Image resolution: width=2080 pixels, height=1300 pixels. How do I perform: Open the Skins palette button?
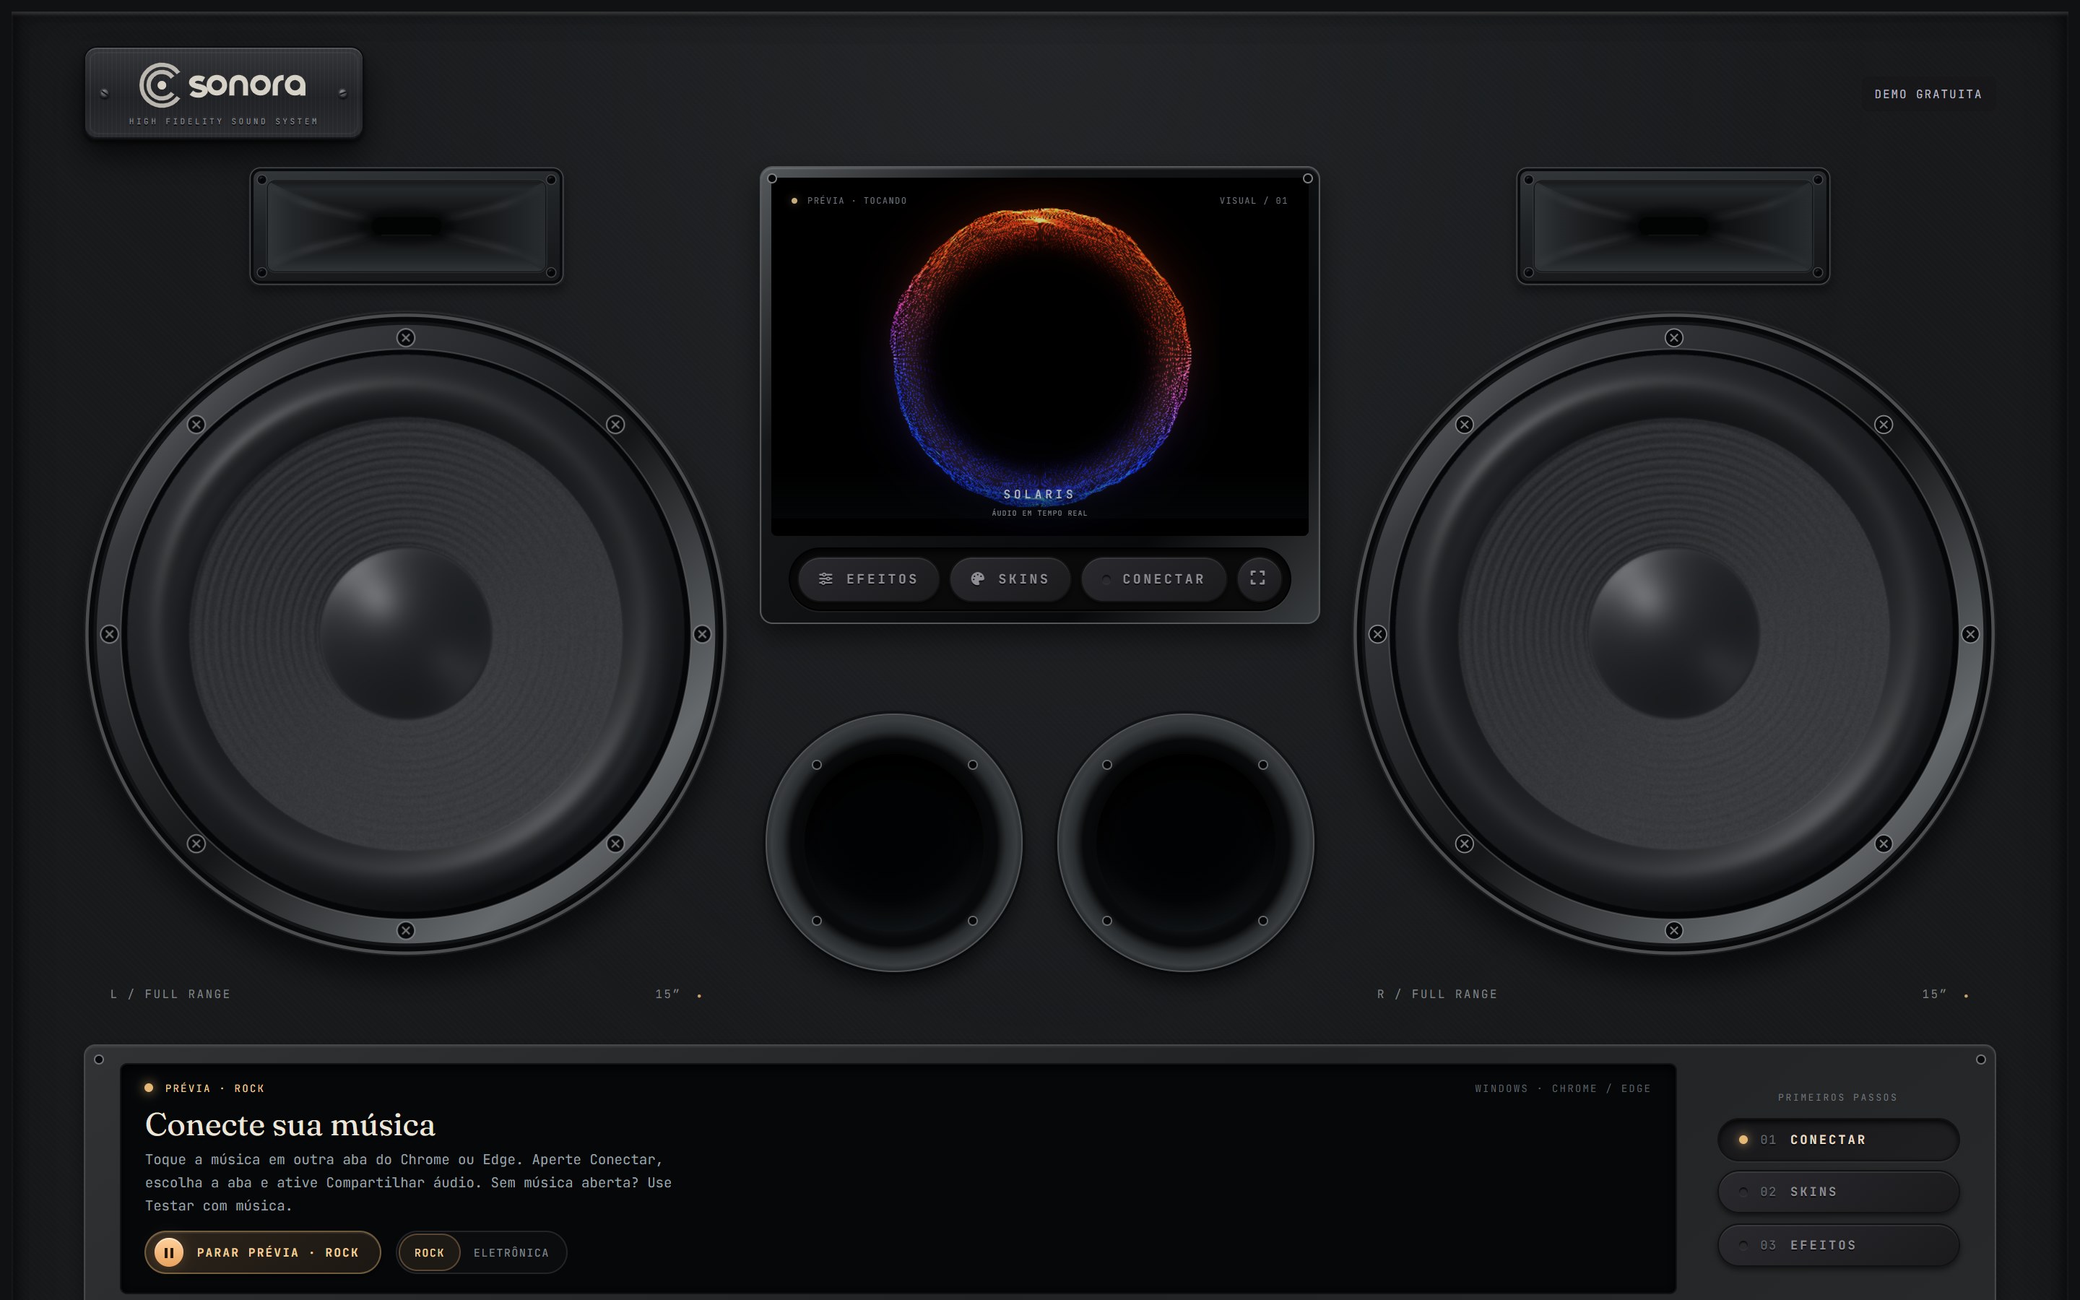[1010, 578]
